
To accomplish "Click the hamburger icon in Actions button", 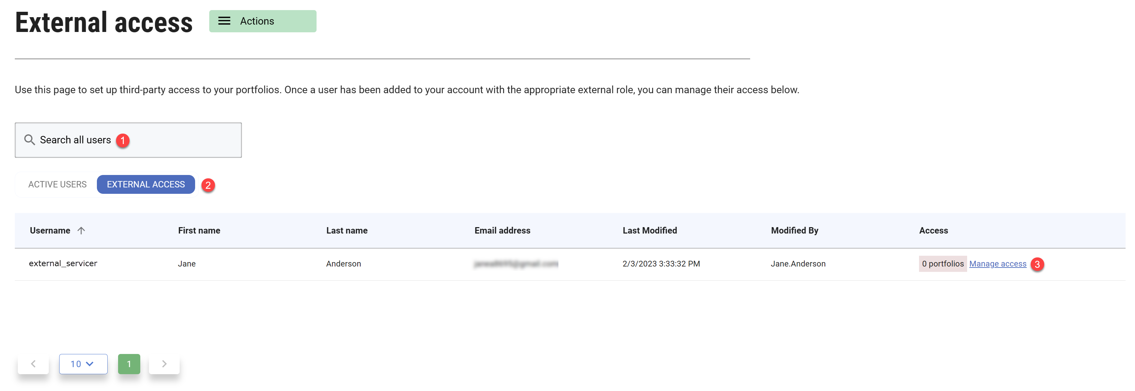I will pos(224,21).
